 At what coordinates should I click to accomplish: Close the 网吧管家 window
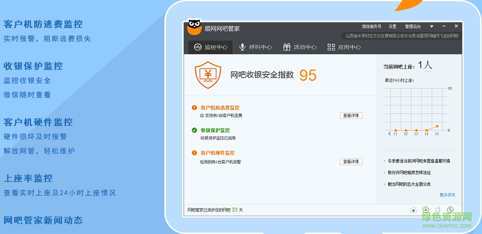[x=456, y=26]
